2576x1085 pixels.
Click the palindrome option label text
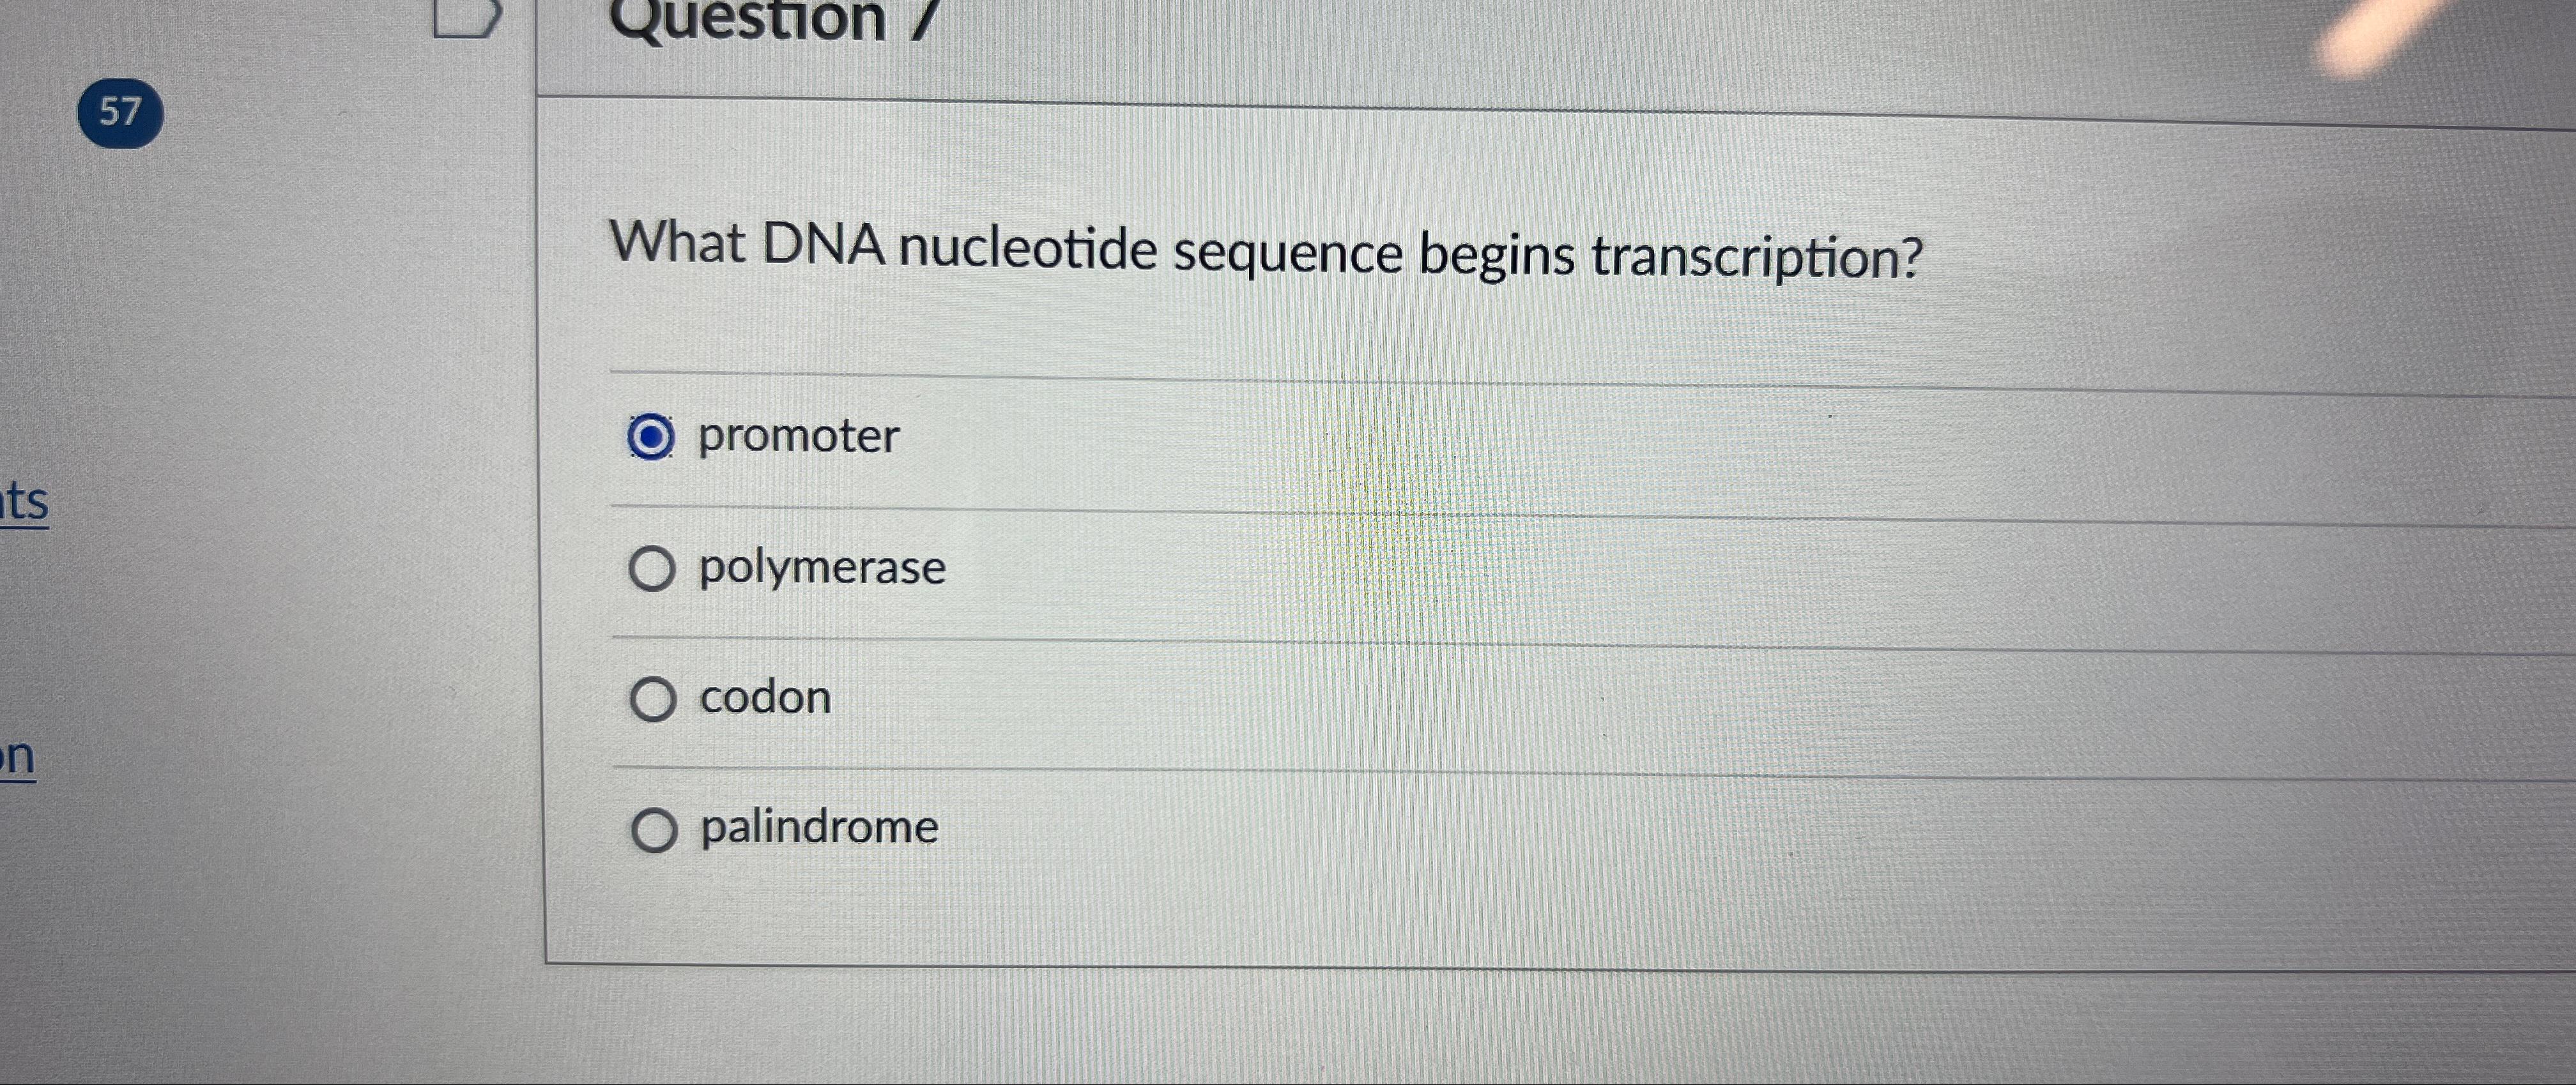tap(817, 828)
